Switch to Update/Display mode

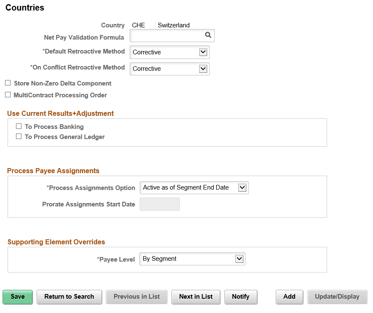pyautogui.click(x=337, y=297)
